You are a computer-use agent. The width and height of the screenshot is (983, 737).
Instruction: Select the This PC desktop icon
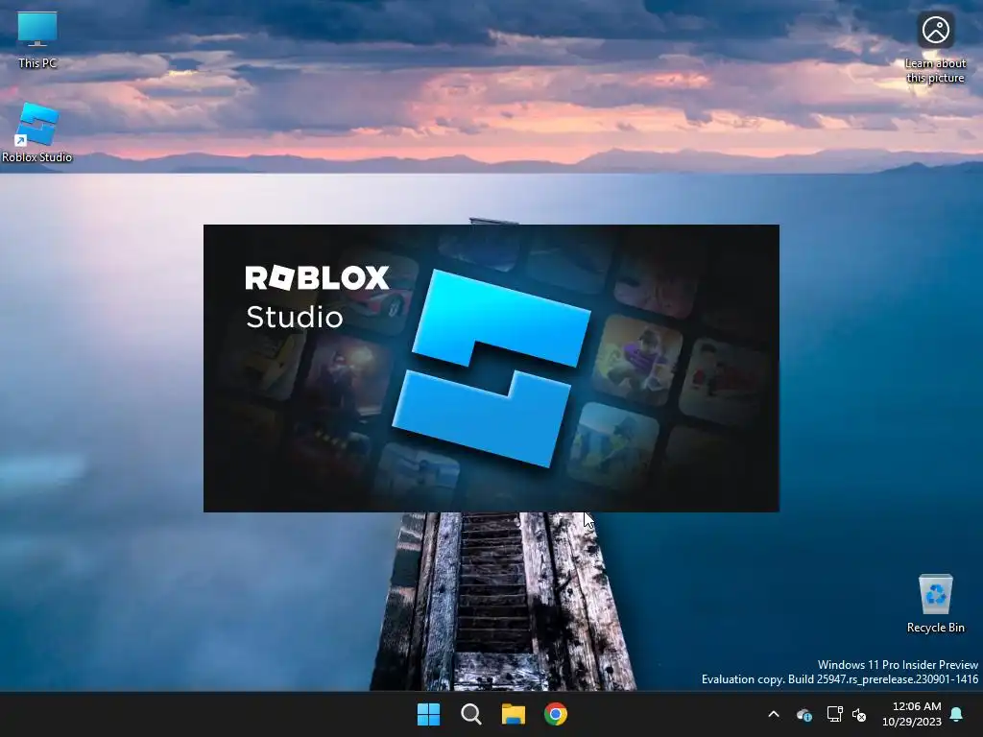click(37, 39)
